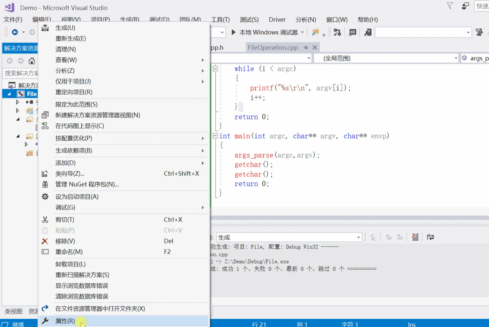The height and width of the screenshot is (327, 489).
Task: Open the Tools (工具) menu
Action: [x=220, y=20]
